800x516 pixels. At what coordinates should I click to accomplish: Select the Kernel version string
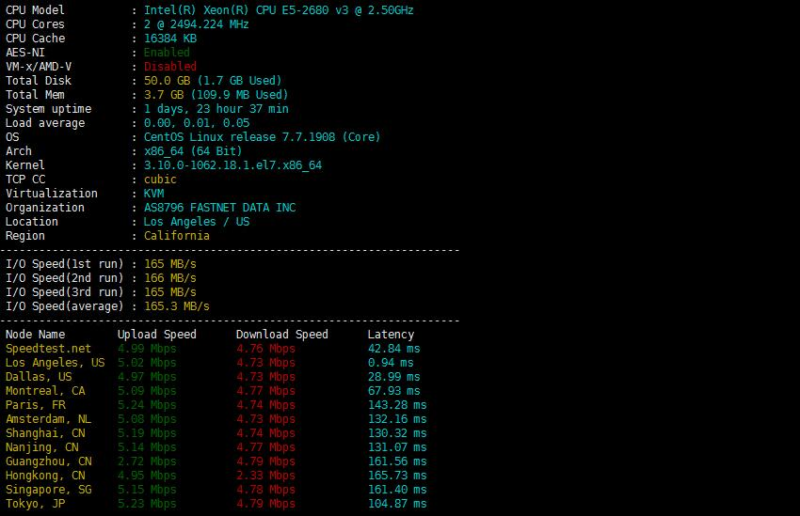232,165
